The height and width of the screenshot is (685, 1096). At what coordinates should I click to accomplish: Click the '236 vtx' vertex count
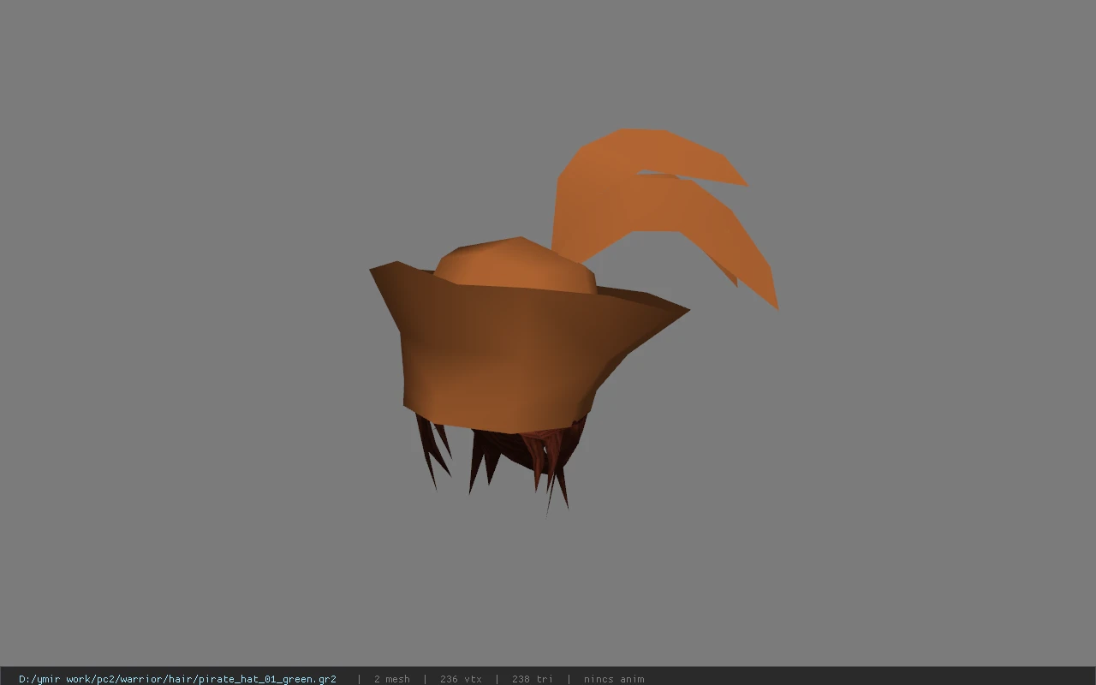[x=461, y=679]
